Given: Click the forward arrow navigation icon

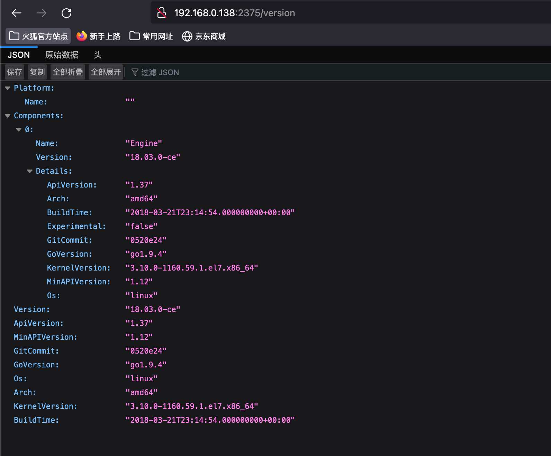Looking at the screenshot, I should (x=42, y=13).
